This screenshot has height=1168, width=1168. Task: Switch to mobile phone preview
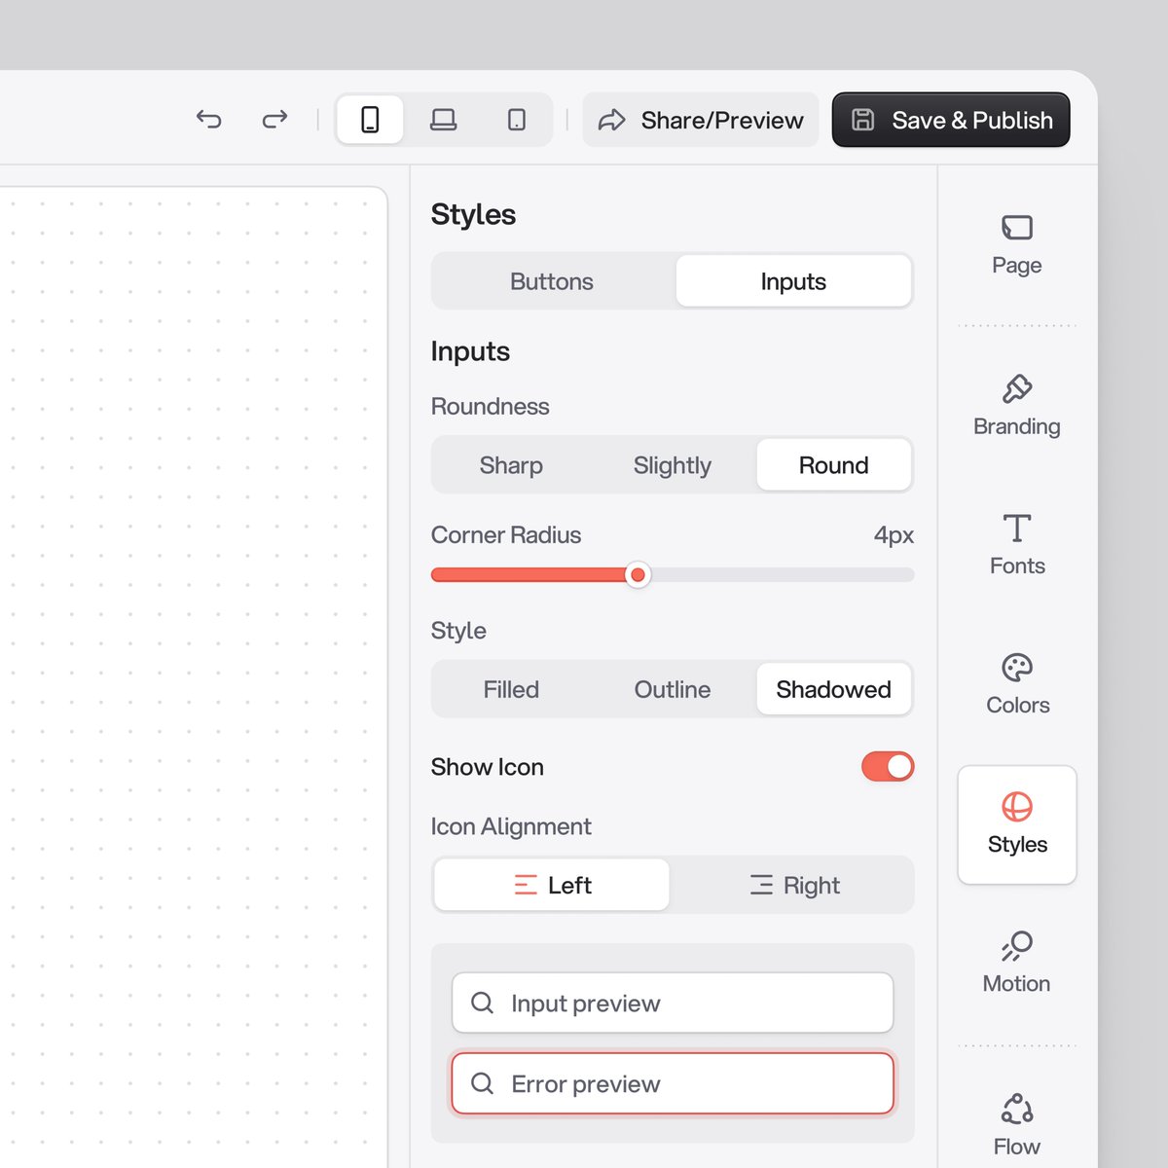(x=370, y=120)
